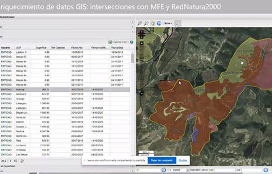Select the highlighted Aizkuigi table row
272x174 pixels.
coord(63,89)
